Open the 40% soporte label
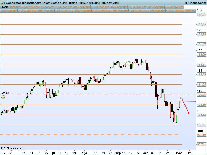The image size is (207, 155). tap(120, 11)
